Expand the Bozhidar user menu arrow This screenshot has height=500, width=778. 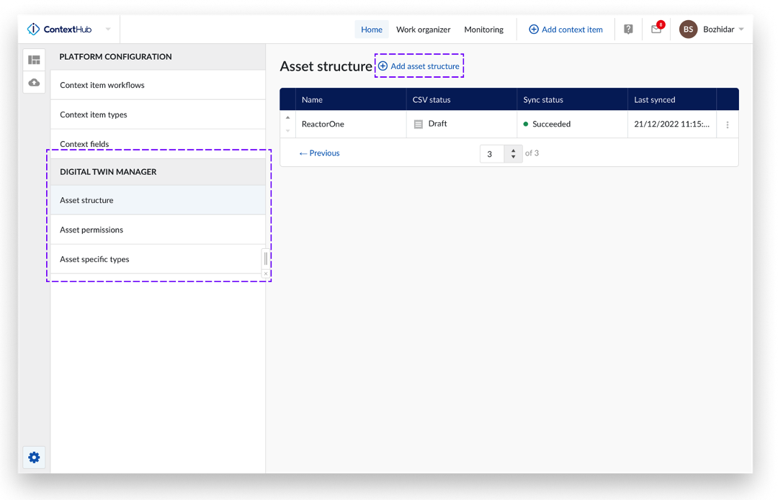pyautogui.click(x=741, y=29)
